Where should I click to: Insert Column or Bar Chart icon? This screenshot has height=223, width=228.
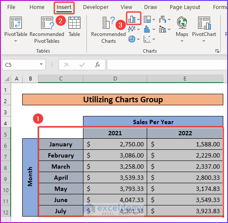point(132,19)
